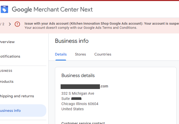This screenshot has height=124, width=179.
Task: Click the Merchant Center tag logo icon
Action: click(x=4, y=10)
